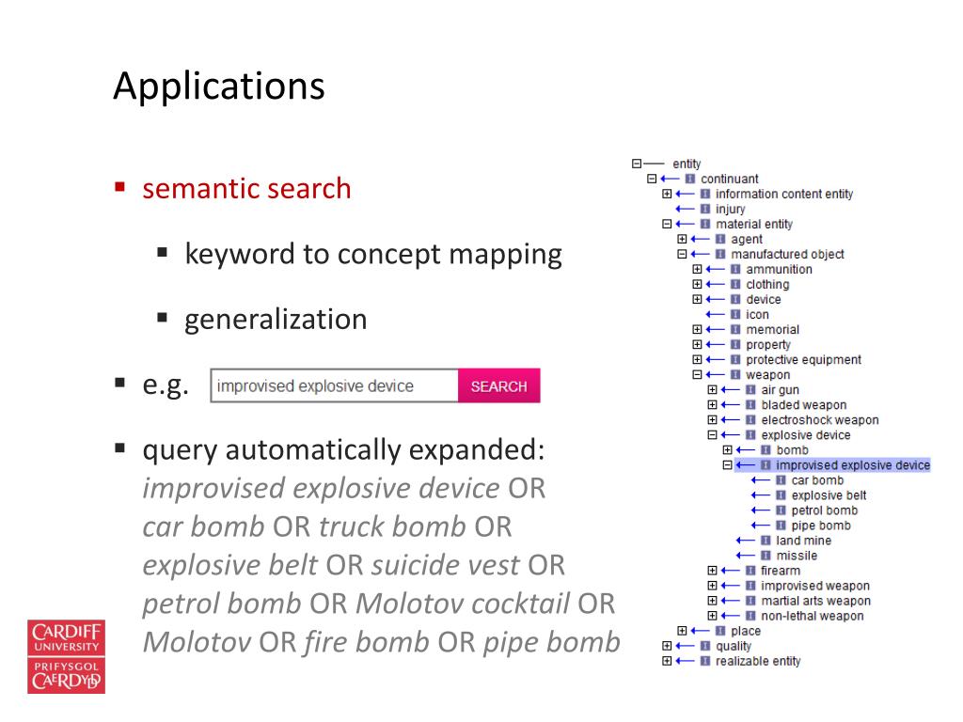Screen dimensions: 963x722
Task: Click the class icon beside car bomb
Action: (x=781, y=480)
